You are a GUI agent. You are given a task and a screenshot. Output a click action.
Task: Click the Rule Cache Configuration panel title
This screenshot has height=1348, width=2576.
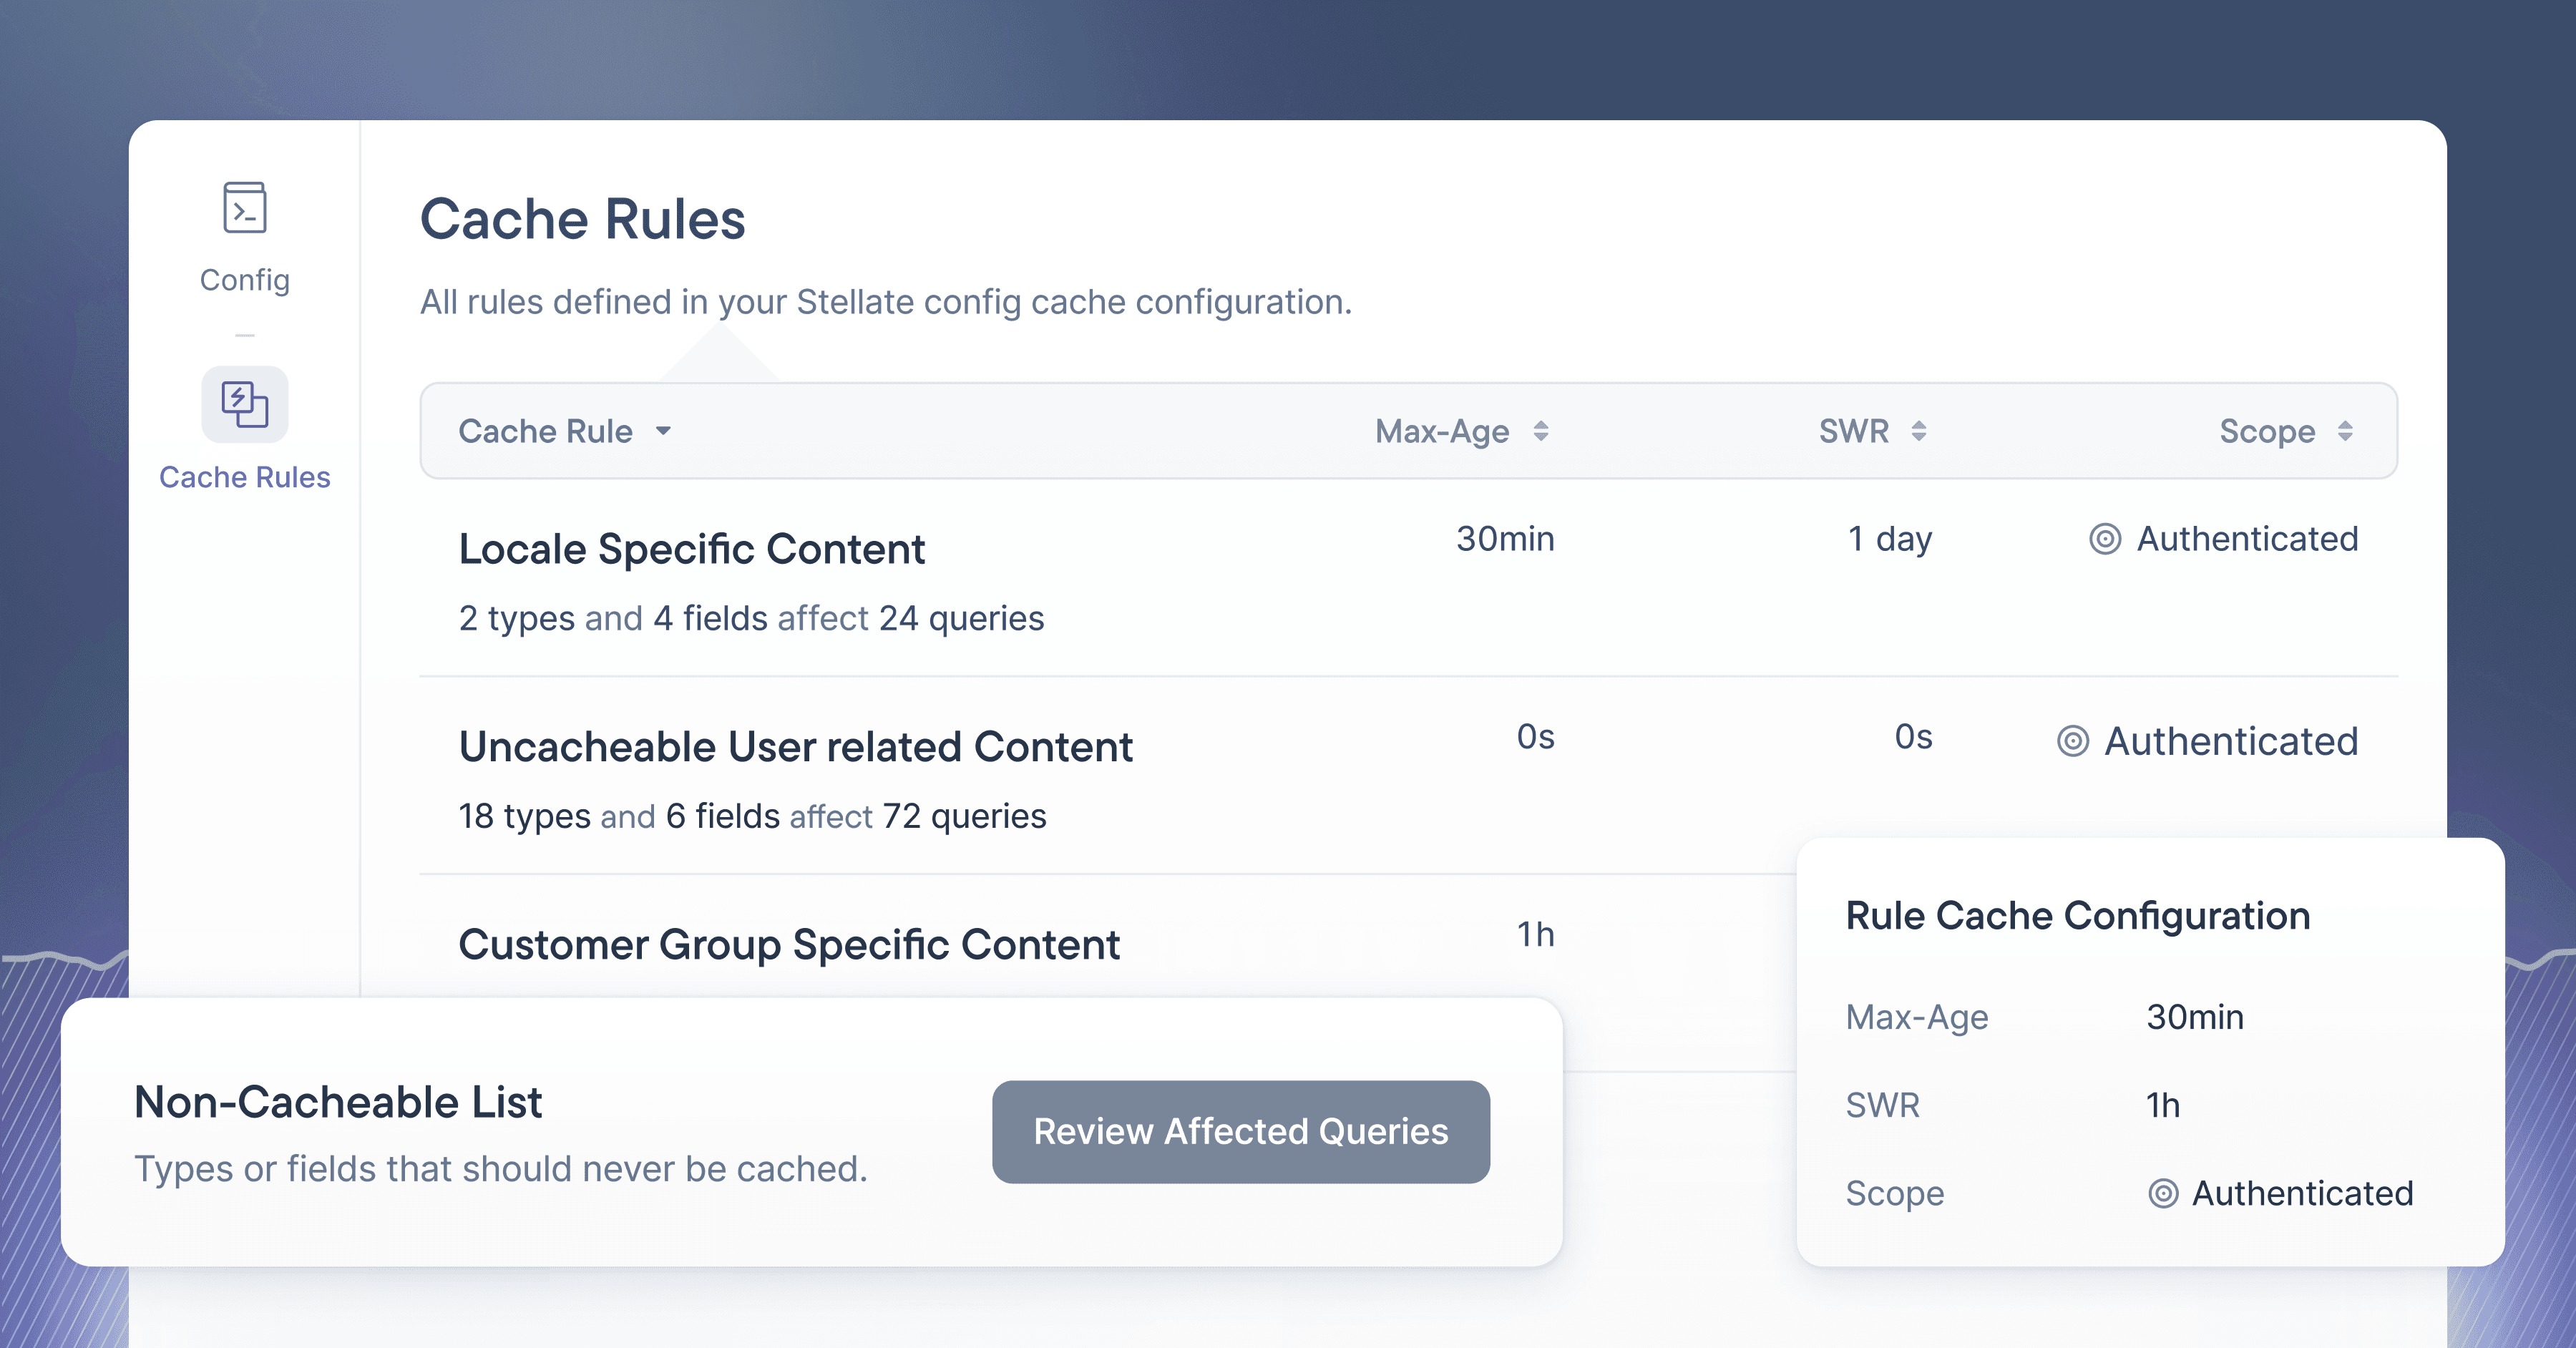[x=2077, y=915]
